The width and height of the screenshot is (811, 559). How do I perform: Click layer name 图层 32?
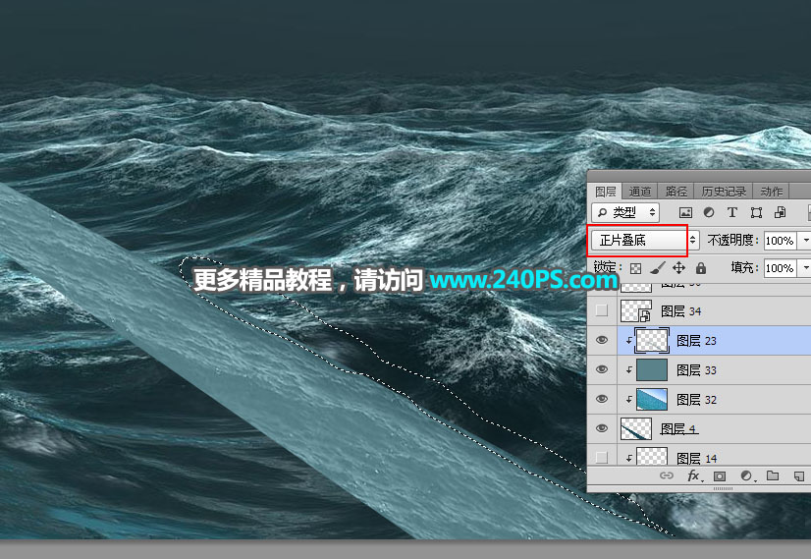(x=697, y=400)
